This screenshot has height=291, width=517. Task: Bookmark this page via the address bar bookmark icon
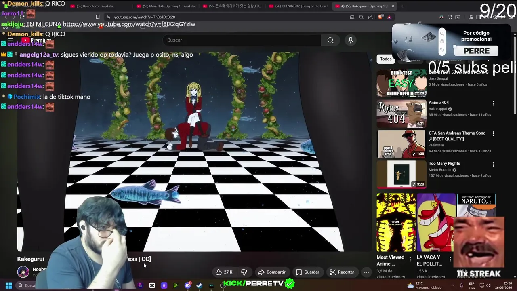click(97, 17)
